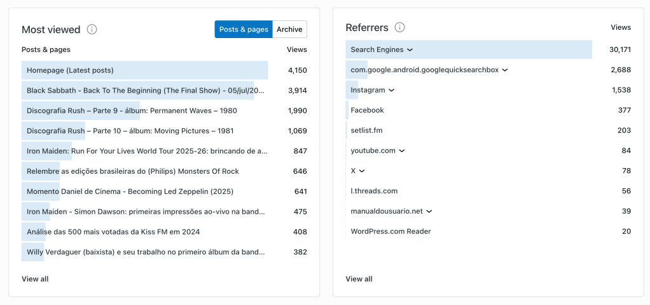This screenshot has height=305, width=650.
Task: Open the Black Sabbath Back To The Beginning post
Action: pos(145,91)
